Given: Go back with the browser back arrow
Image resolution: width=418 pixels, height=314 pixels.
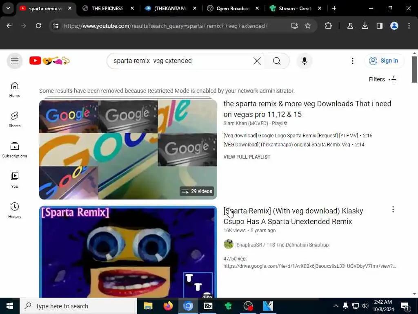Looking at the screenshot, I should pos(9,26).
